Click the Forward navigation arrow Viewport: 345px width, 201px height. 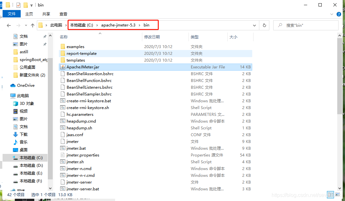pos(18,25)
